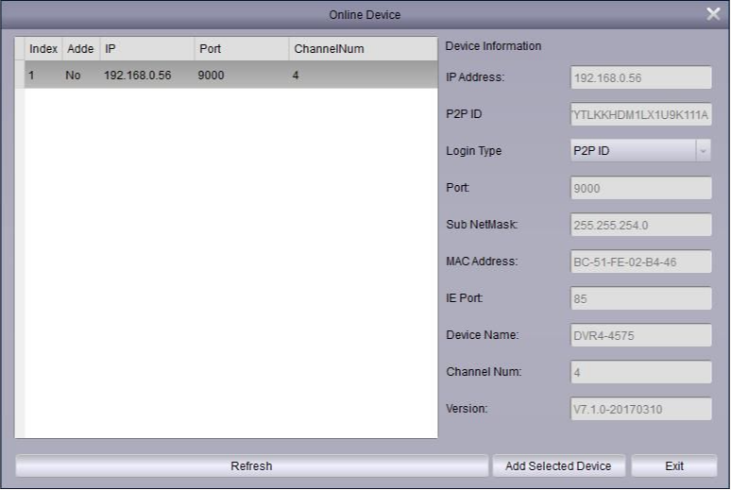Click Add Selected Device button

coord(557,465)
